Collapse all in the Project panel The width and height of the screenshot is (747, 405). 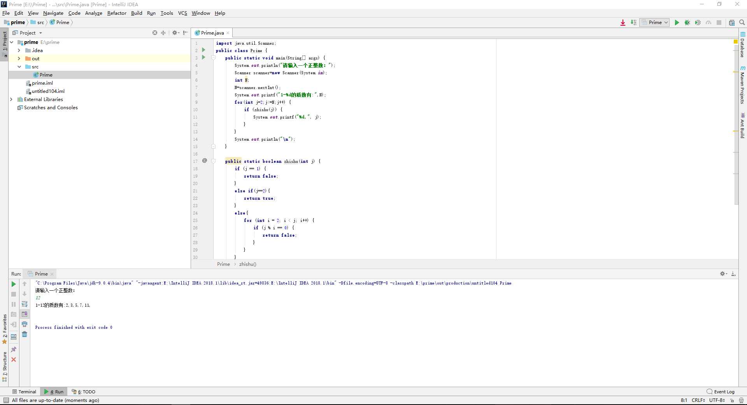point(163,33)
